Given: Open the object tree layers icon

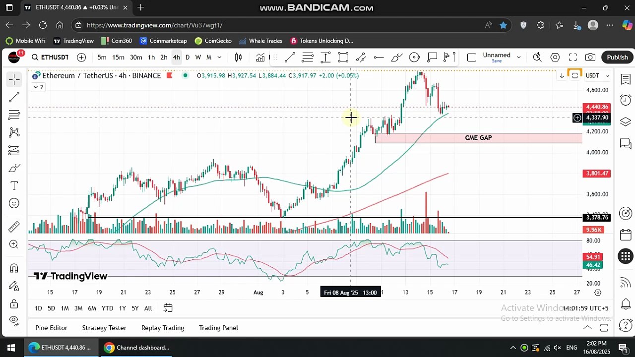Looking at the screenshot, I should [626, 121].
